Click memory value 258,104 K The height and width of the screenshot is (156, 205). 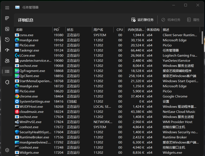point(136,76)
